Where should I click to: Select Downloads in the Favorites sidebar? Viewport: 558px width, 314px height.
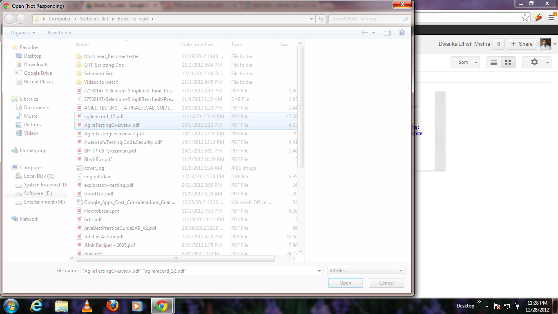[36, 65]
